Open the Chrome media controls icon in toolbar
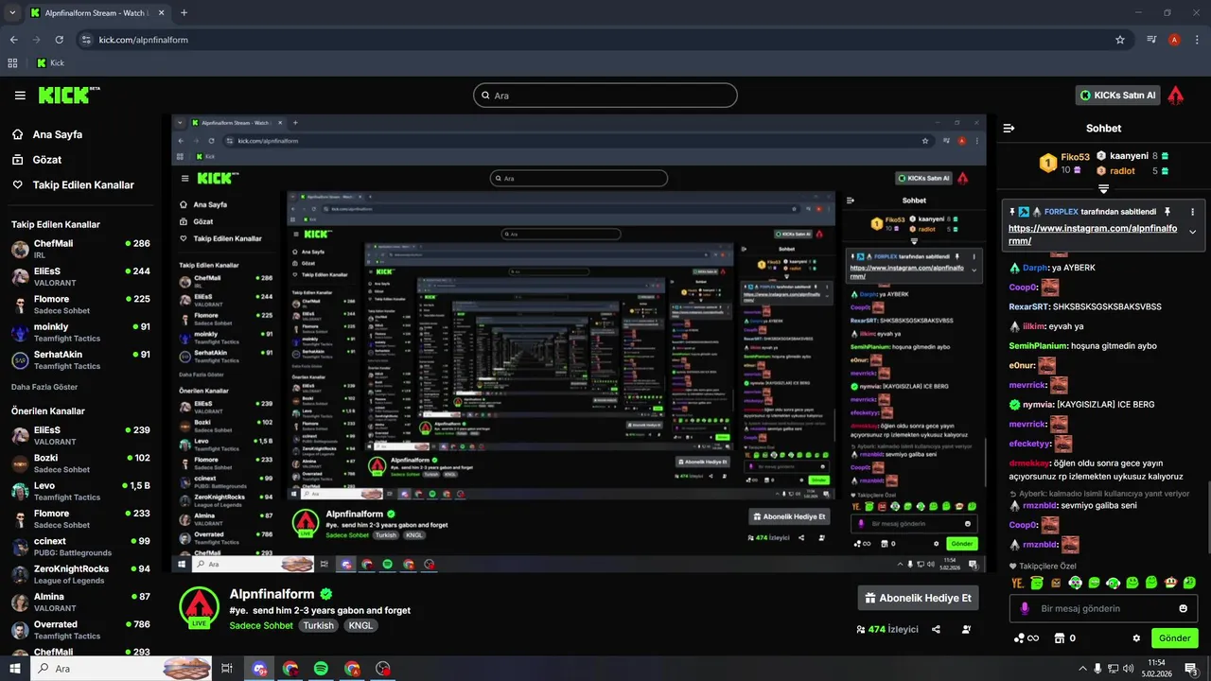Screen dimensions: 1211x681 click(x=1151, y=40)
